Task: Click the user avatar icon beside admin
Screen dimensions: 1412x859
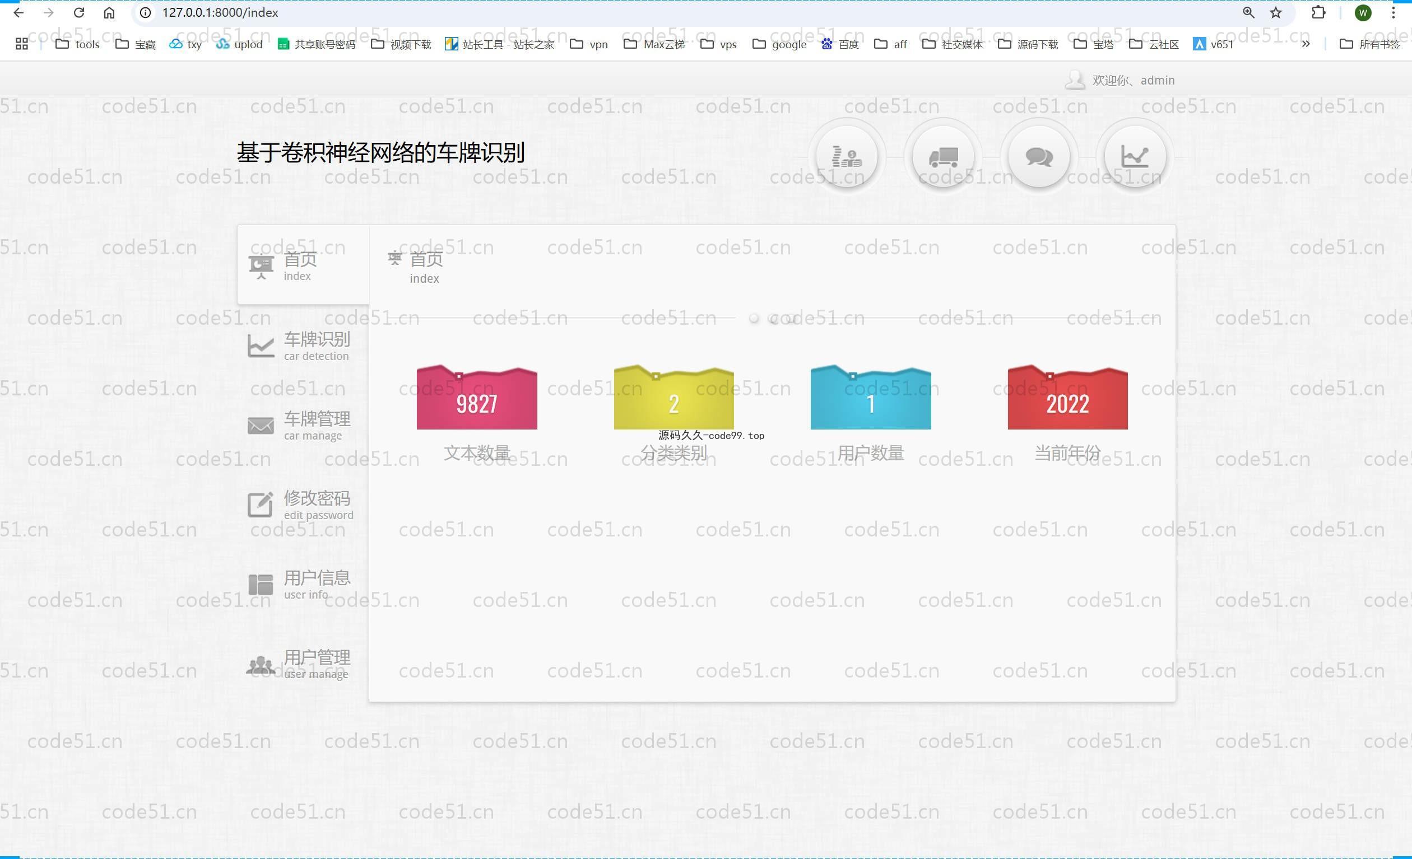Action: point(1075,80)
